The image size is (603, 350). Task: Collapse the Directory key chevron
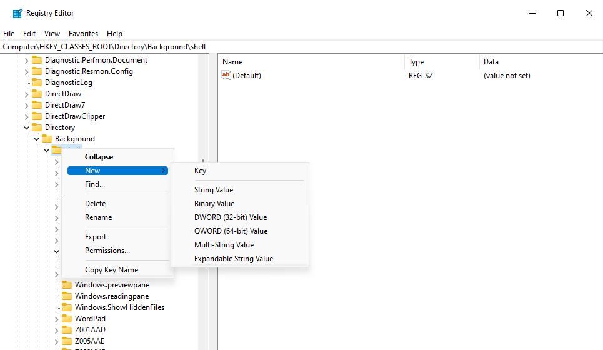tap(26, 127)
